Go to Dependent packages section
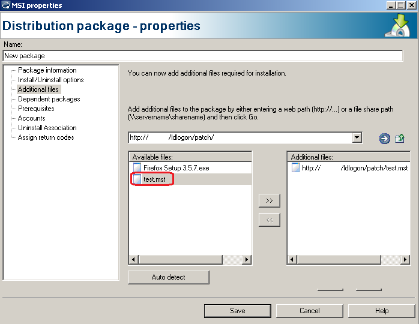Viewport: 419px width, 324px height. pyautogui.click(x=49, y=99)
